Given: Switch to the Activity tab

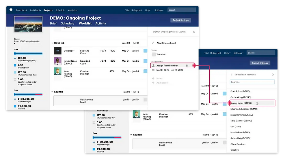Looking at the screenshot, I should click(x=101, y=23).
